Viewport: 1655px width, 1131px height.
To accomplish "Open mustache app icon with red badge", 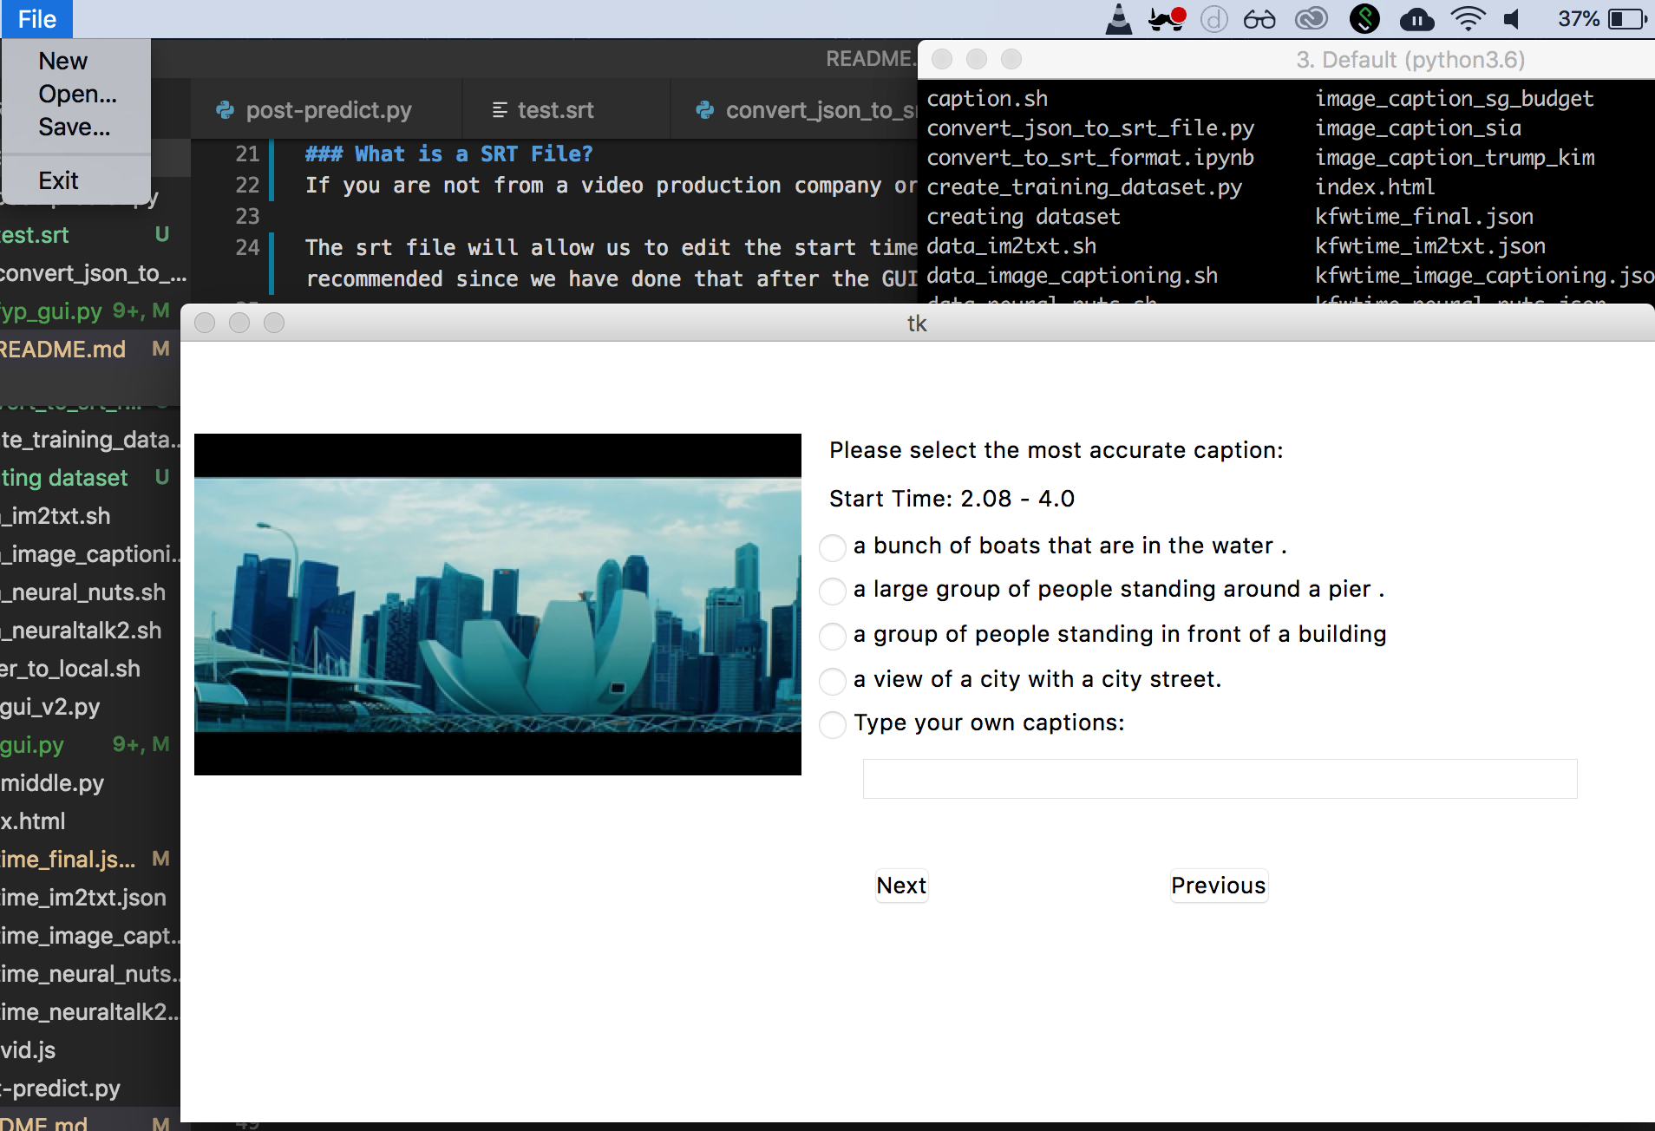I will (x=1167, y=19).
